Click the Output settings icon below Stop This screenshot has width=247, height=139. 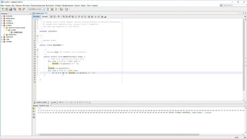(34, 117)
